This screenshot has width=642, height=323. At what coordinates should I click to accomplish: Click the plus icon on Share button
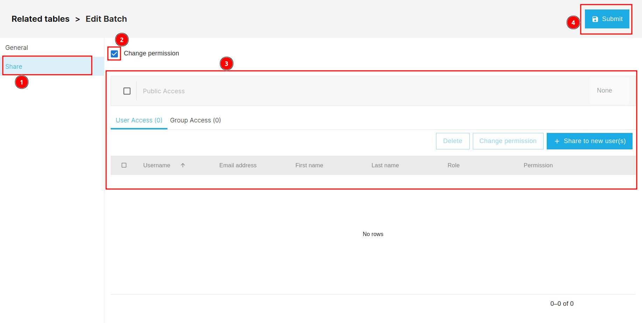click(557, 141)
